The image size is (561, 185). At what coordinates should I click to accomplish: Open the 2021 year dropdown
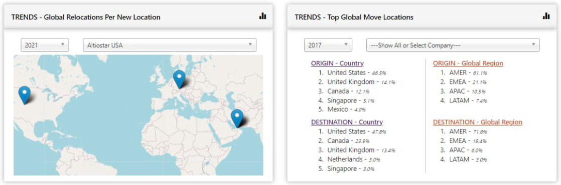[x=45, y=45]
